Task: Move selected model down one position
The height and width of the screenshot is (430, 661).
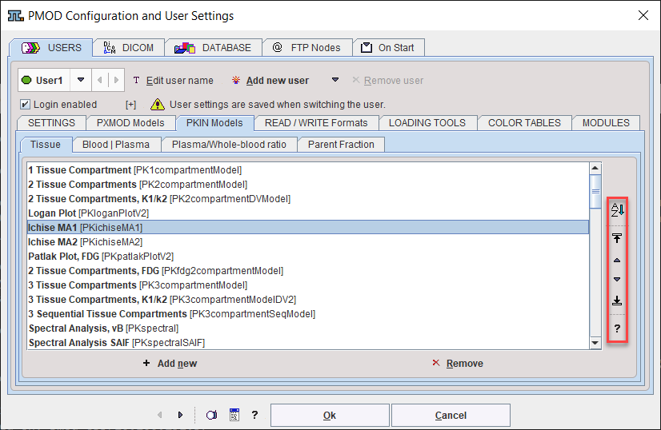Action: [x=617, y=279]
